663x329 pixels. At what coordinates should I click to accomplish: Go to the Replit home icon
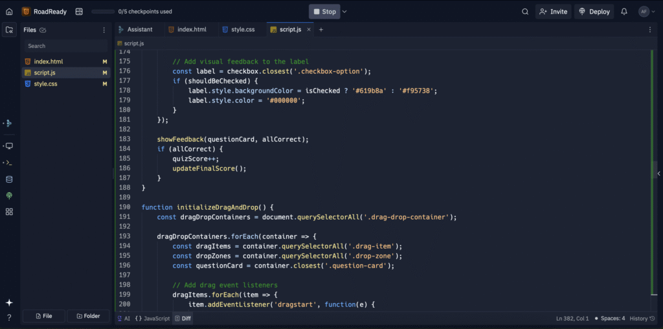click(x=9, y=12)
